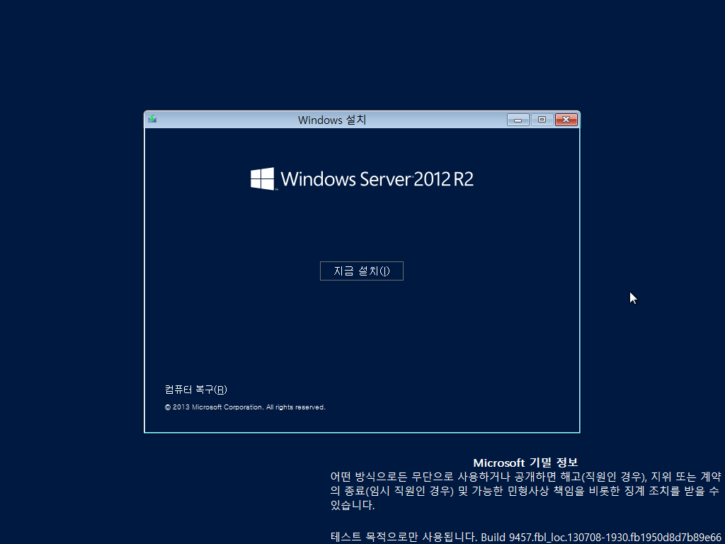Click the Windows 설치 window title text

click(332, 120)
